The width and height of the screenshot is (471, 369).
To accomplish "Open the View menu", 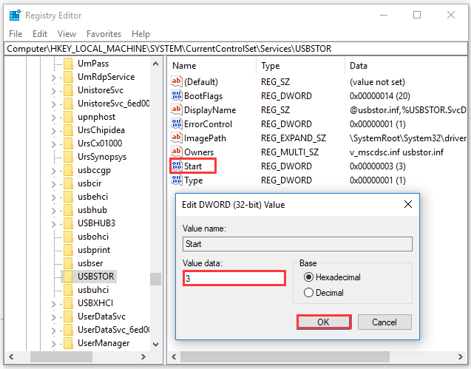I will [67, 34].
